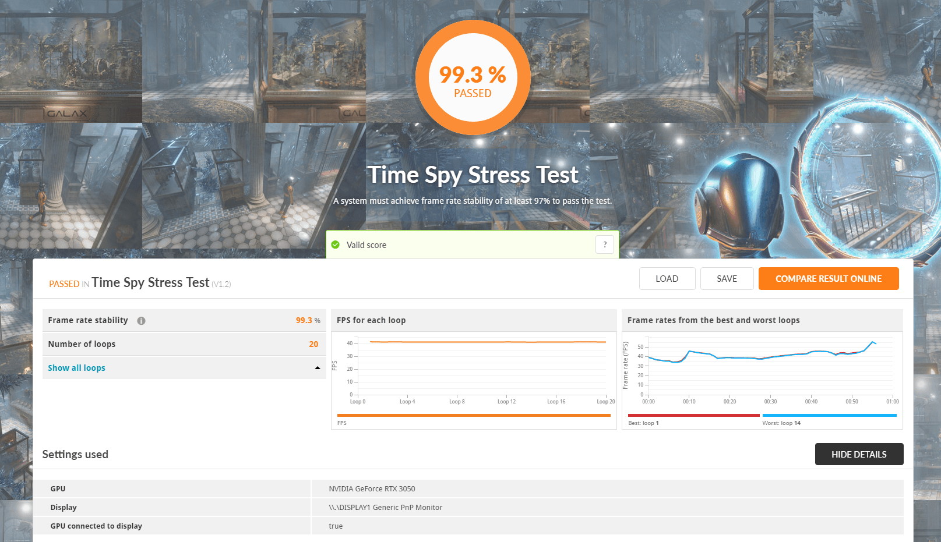Click the HIDE DETAILS button
The width and height of the screenshot is (941, 542).
[x=859, y=454]
